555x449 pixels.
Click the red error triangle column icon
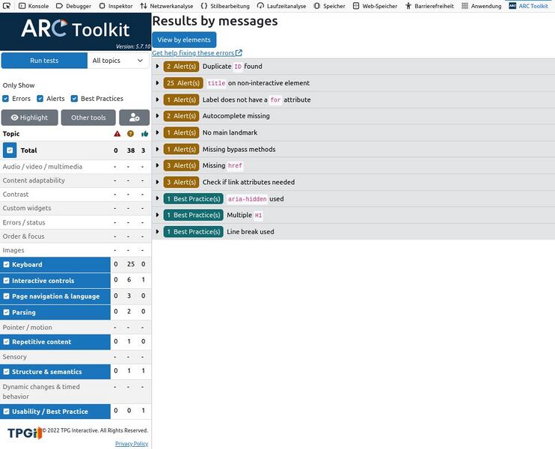pyautogui.click(x=116, y=134)
